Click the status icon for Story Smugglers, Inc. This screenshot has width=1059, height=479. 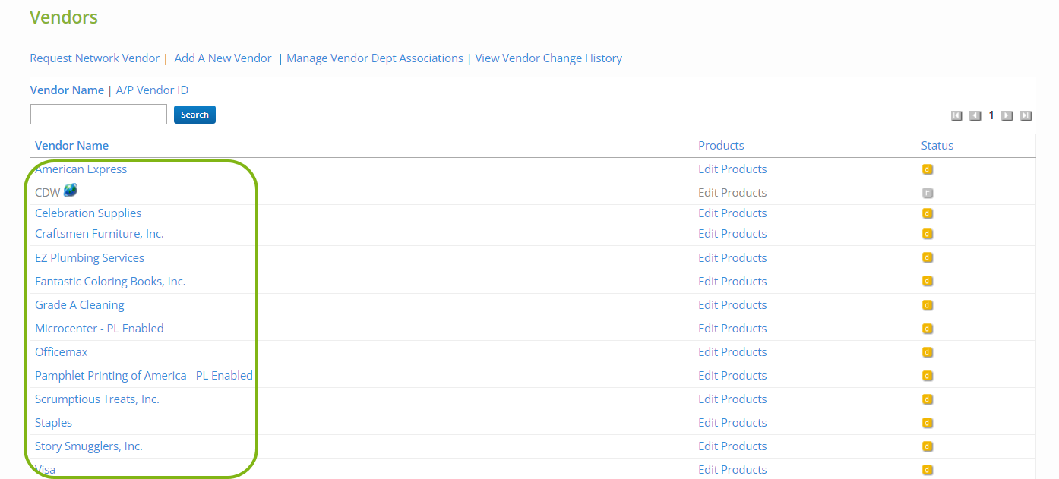[x=927, y=446]
